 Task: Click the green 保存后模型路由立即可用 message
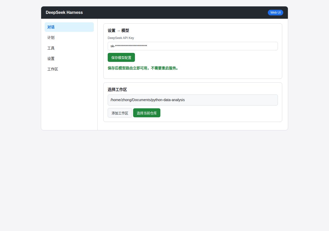(x=143, y=68)
